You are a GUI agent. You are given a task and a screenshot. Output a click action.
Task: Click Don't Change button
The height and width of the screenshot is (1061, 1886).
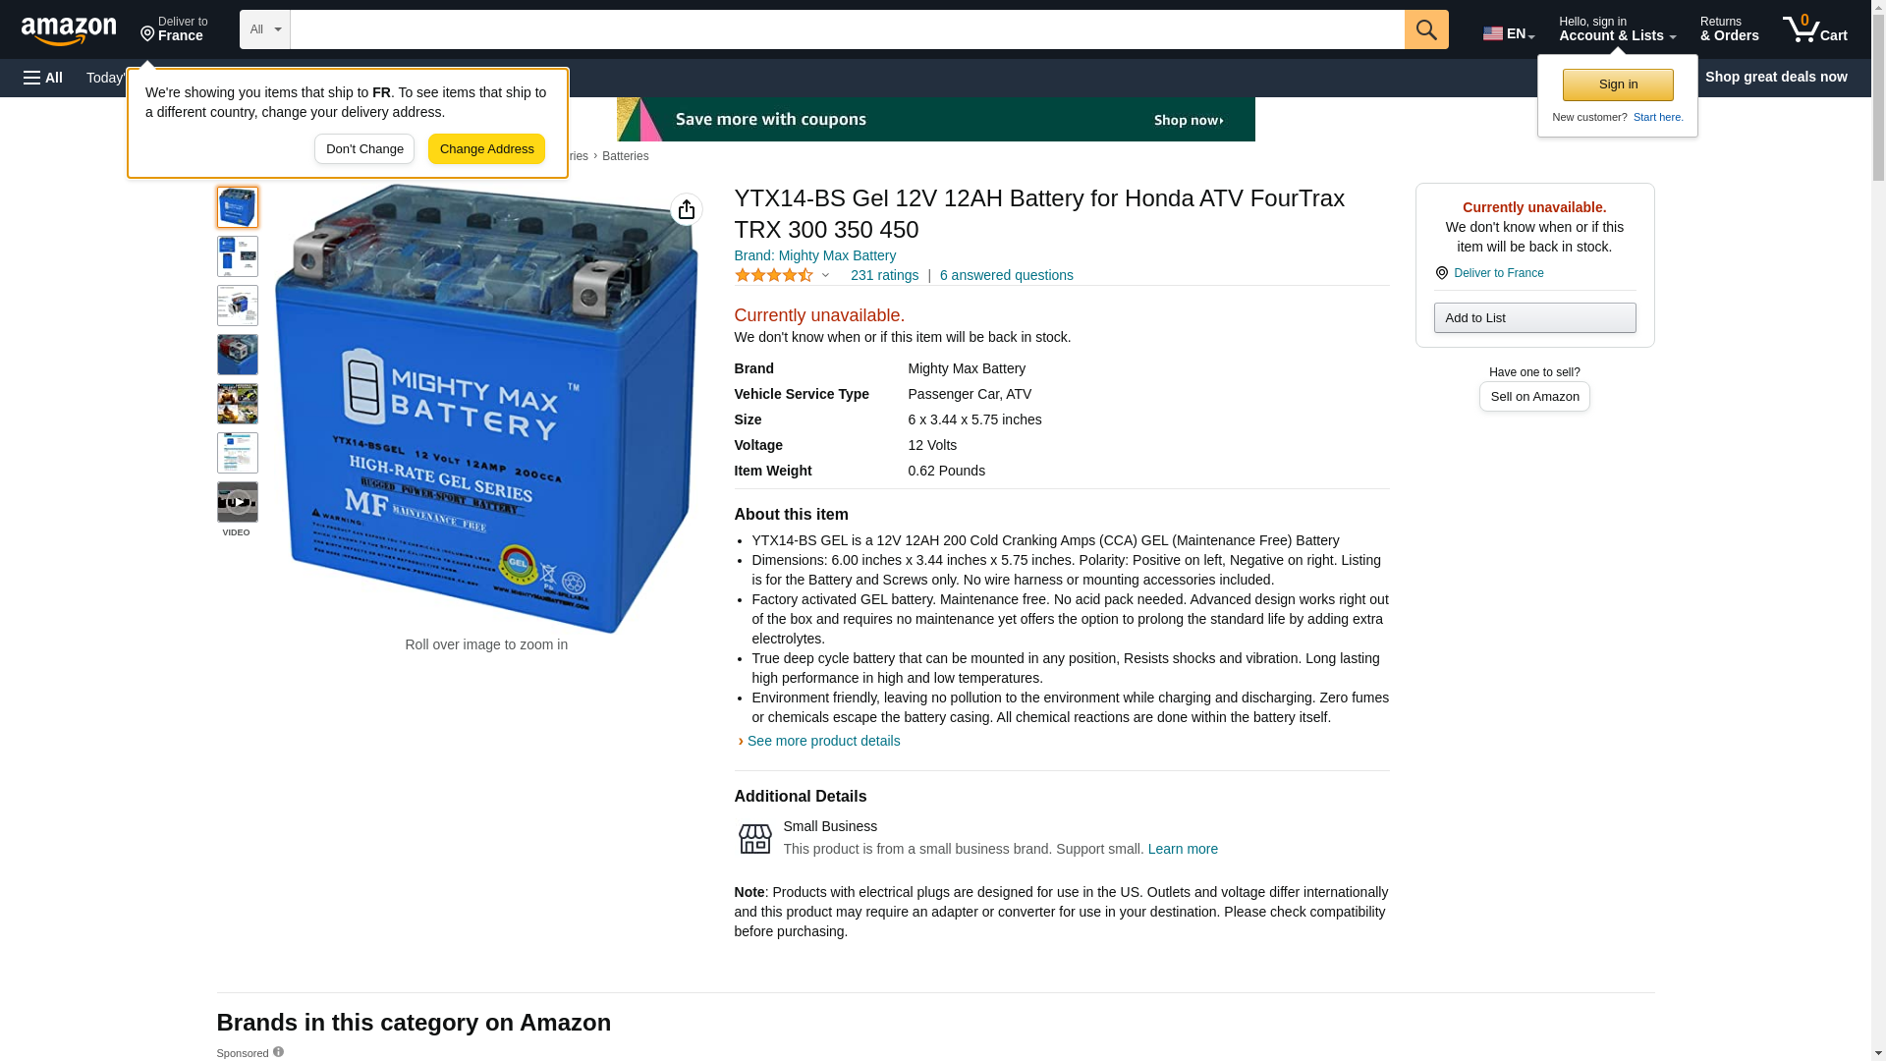coord(364,149)
